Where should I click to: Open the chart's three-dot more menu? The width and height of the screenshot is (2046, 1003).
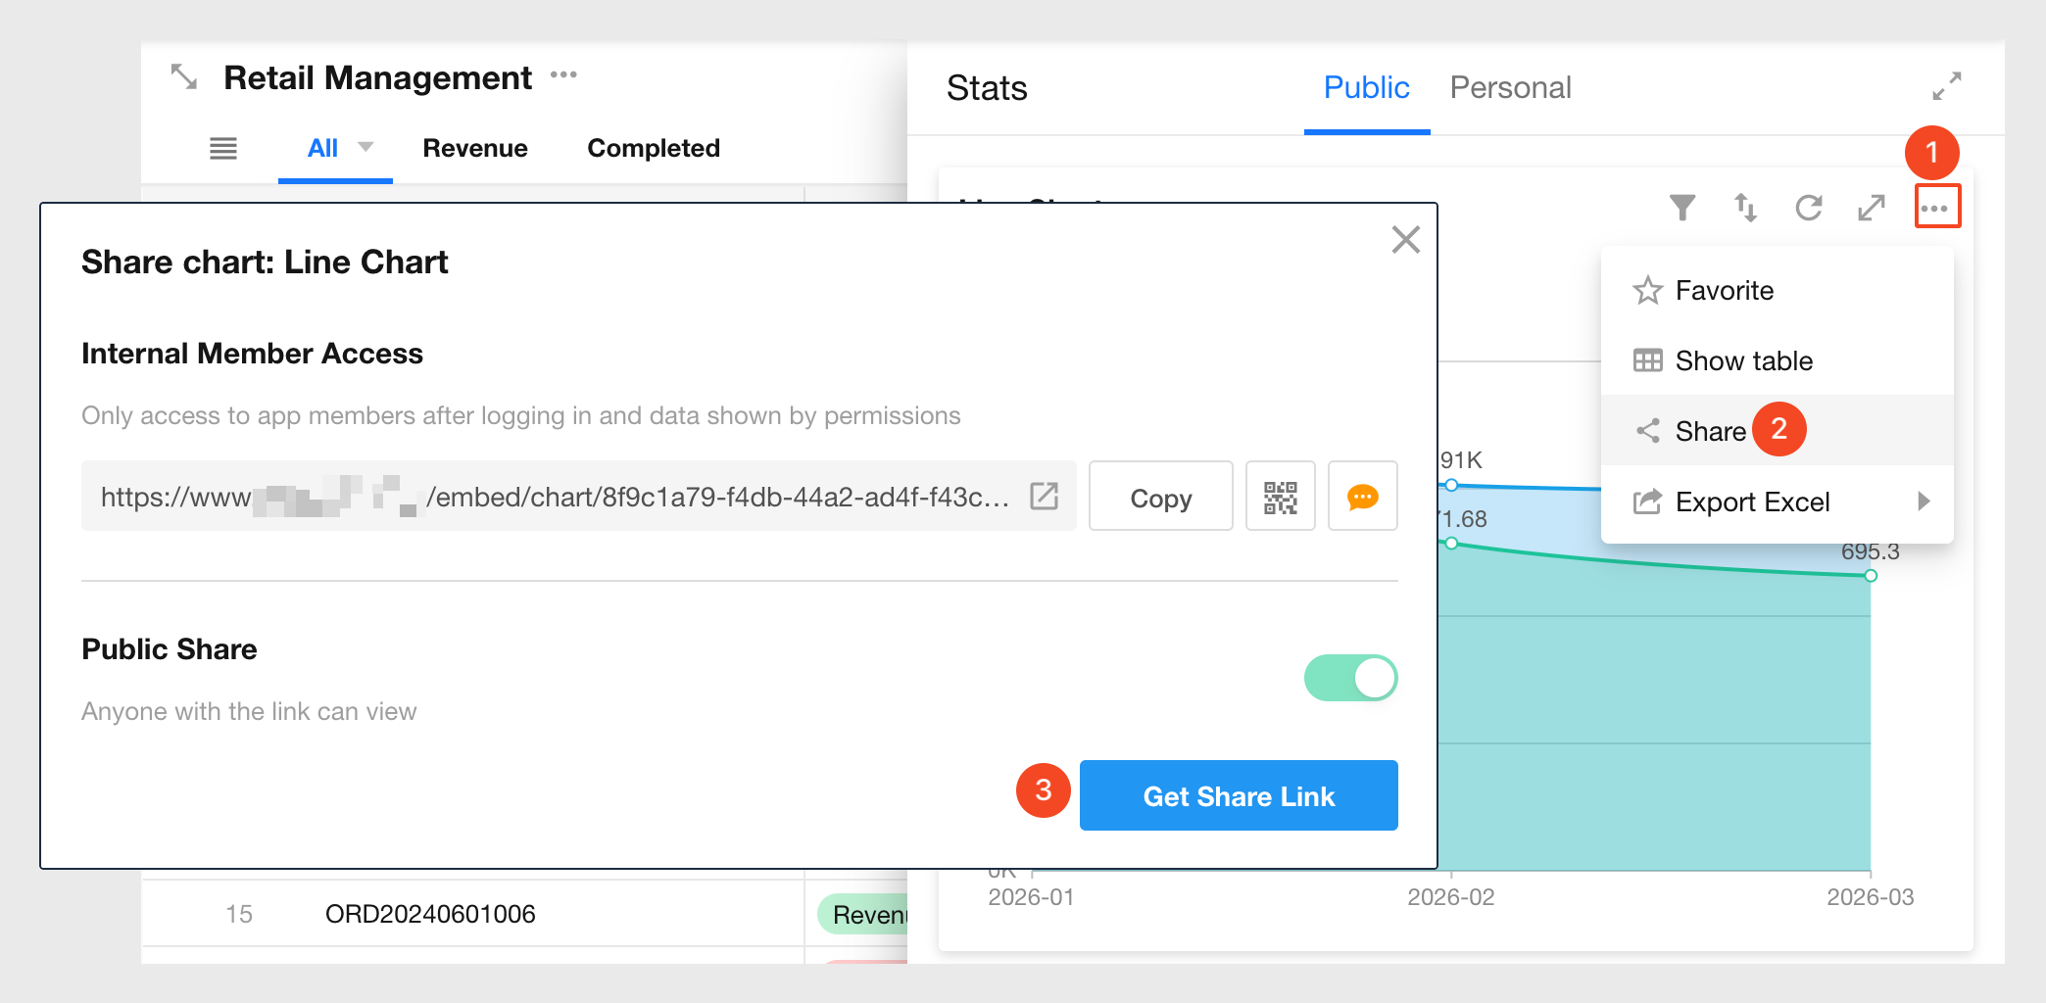tap(1936, 208)
